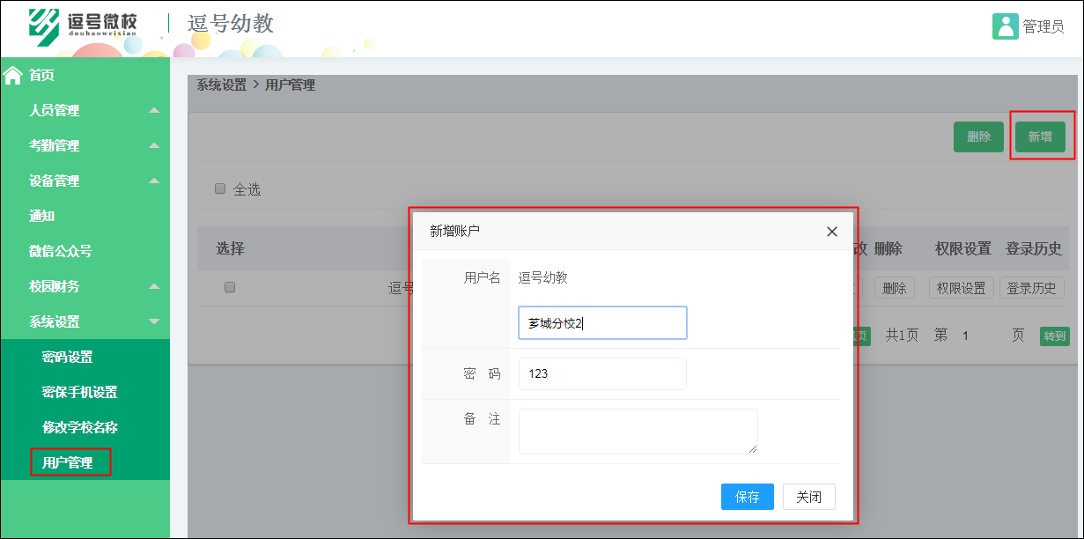Expand the 人员管理 section
This screenshot has height=539, width=1084.
point(56,110)
